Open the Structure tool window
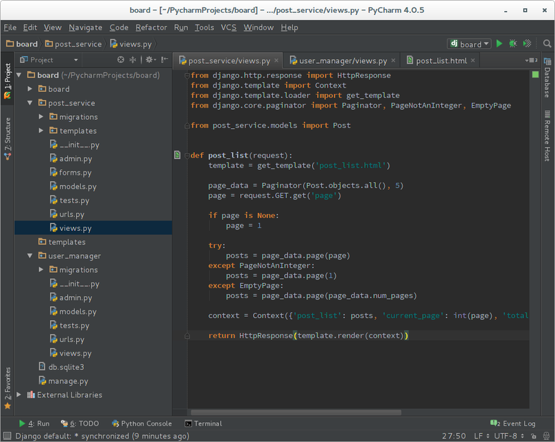 8,138
